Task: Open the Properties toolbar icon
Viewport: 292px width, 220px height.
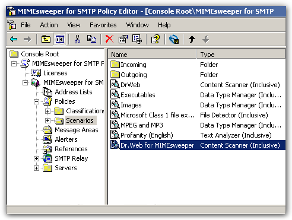Action: [x=123, y=39]
